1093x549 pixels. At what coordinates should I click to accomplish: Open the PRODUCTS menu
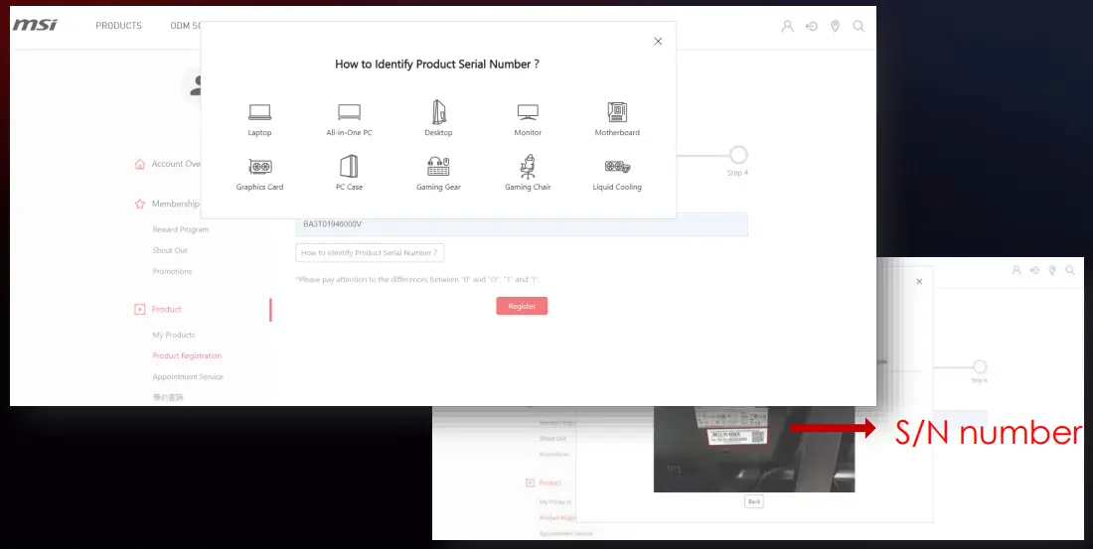click(118, 26)
